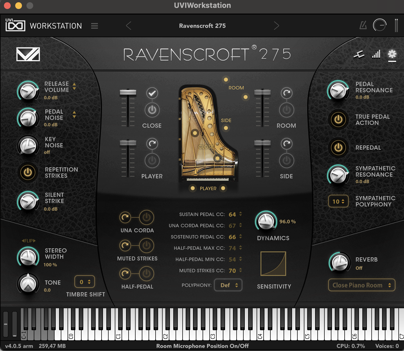Open the velocity bars page icon
404x351 pixels.
click(376, 54)
